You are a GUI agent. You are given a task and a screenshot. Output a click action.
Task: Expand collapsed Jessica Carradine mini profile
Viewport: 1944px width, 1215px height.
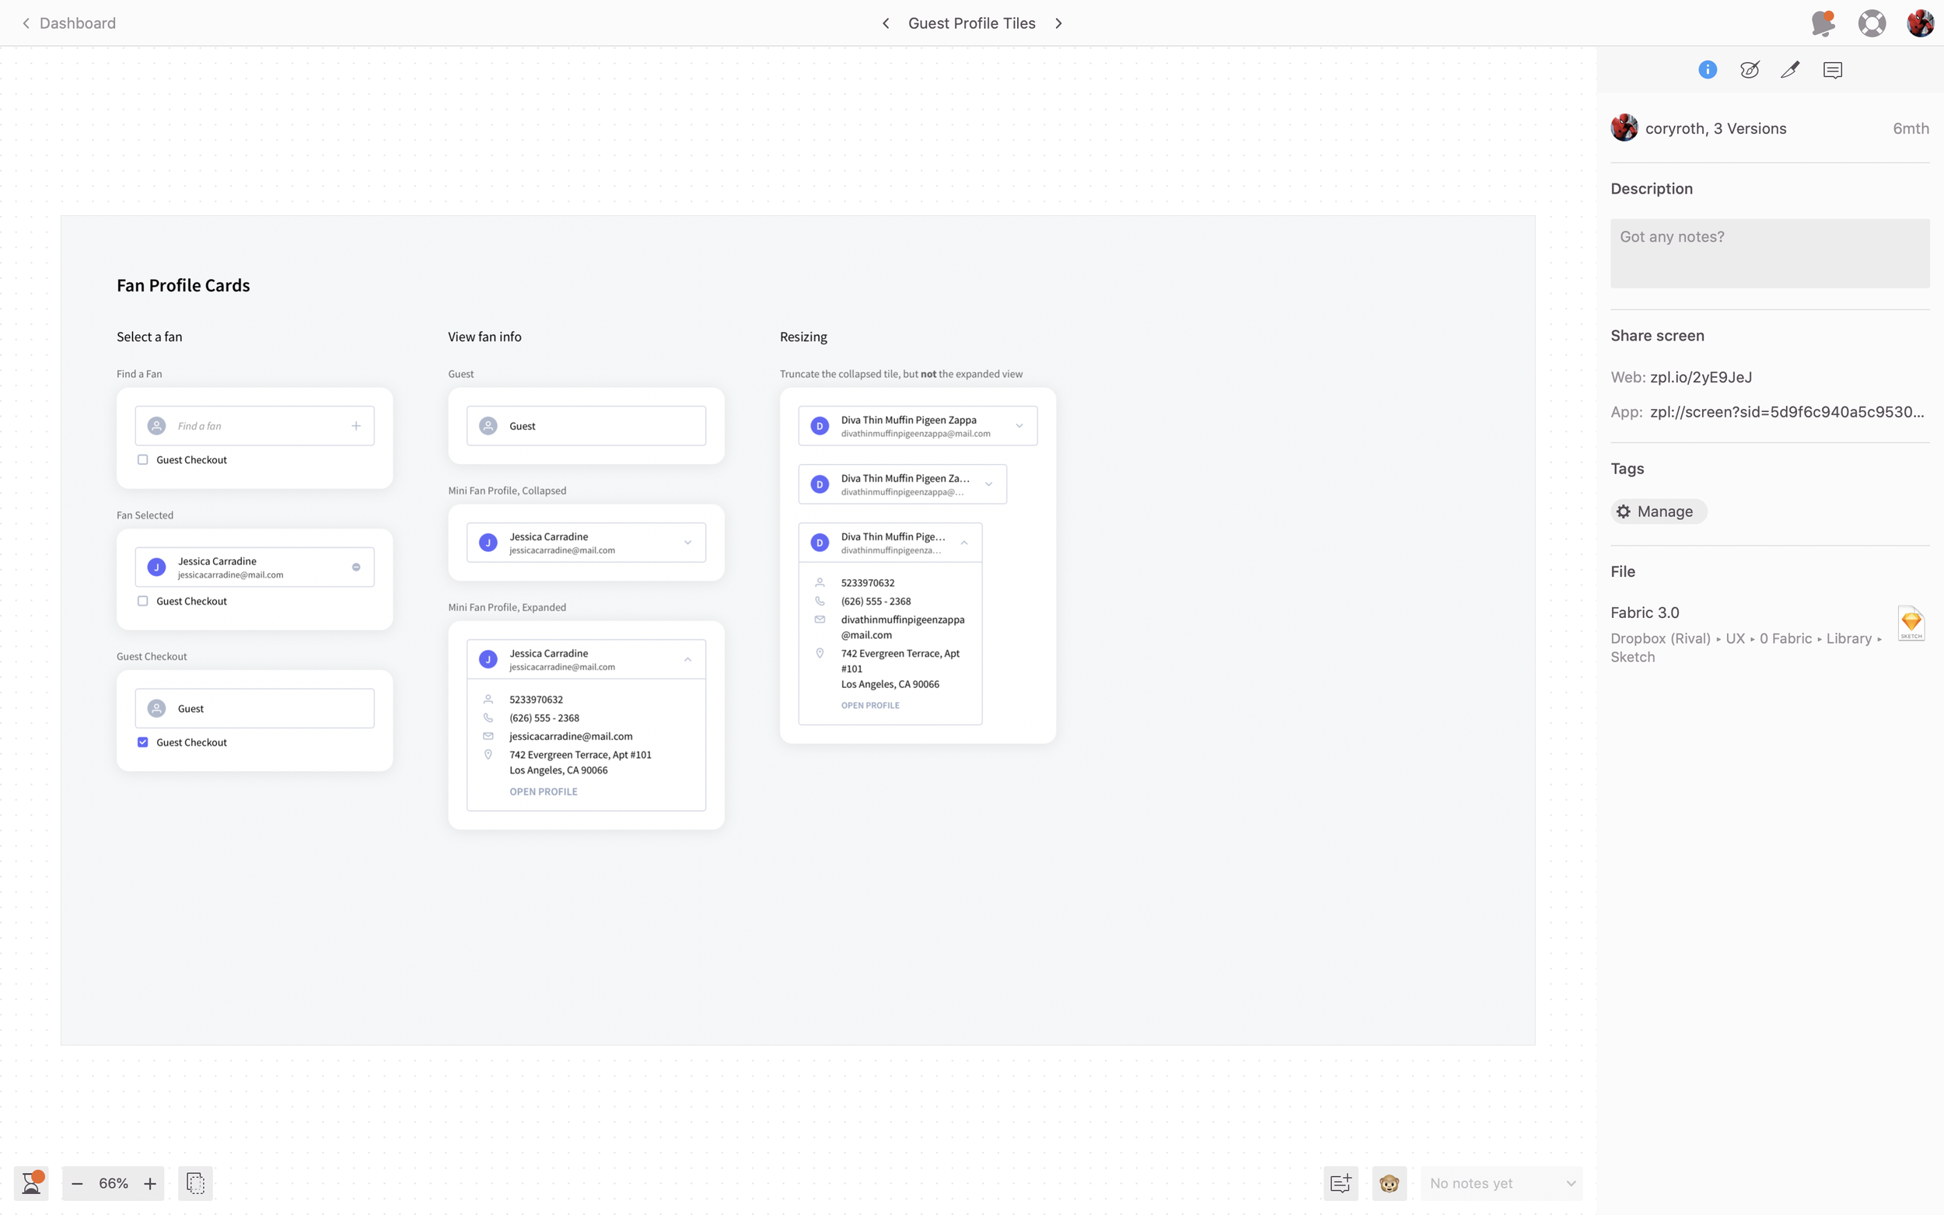click(688, 543)
